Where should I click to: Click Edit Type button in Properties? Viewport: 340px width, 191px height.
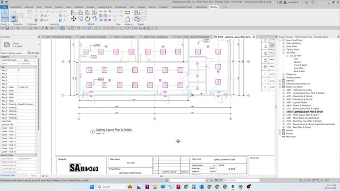pos(33,53)
